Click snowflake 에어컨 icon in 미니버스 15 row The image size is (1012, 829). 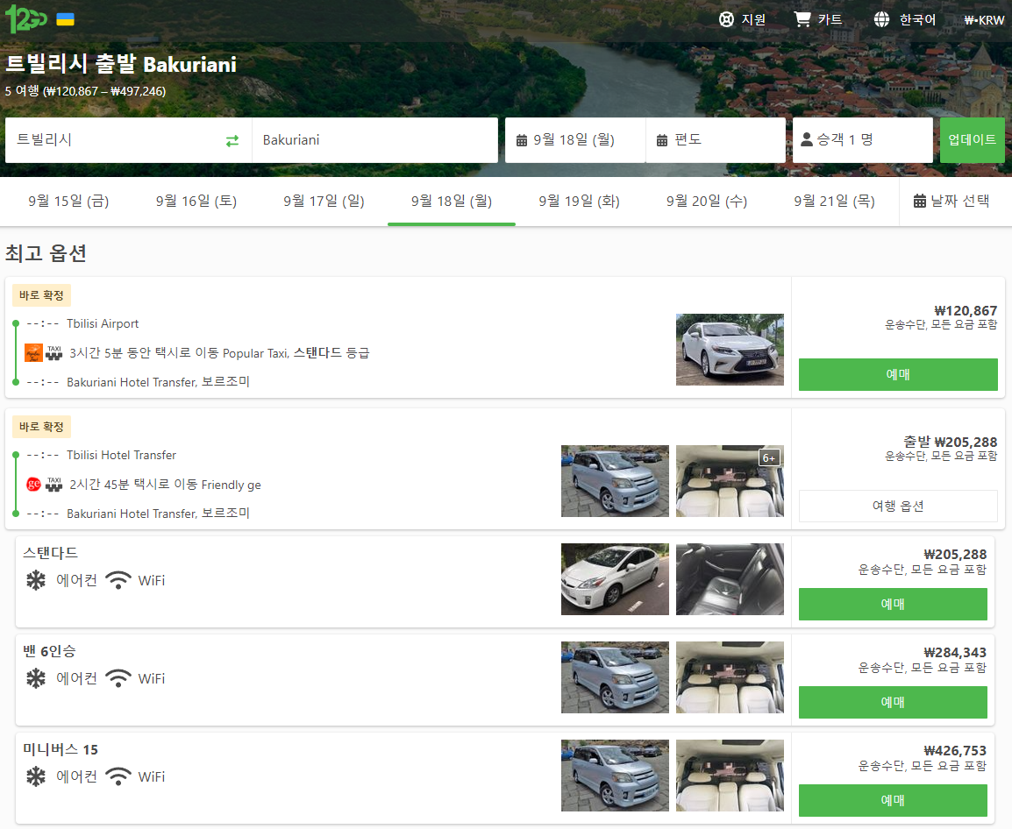[x=36, y=776]
